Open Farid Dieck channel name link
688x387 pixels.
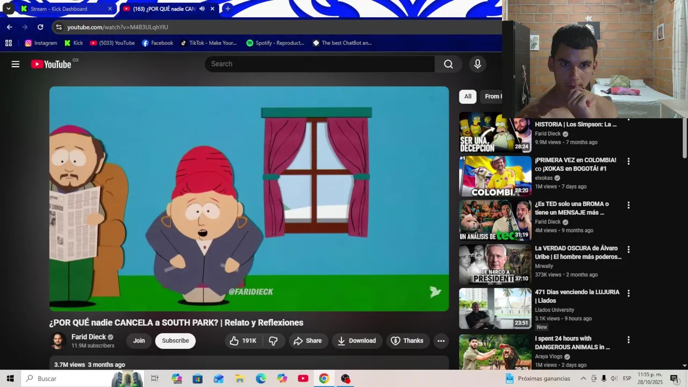tap(89, 337)
